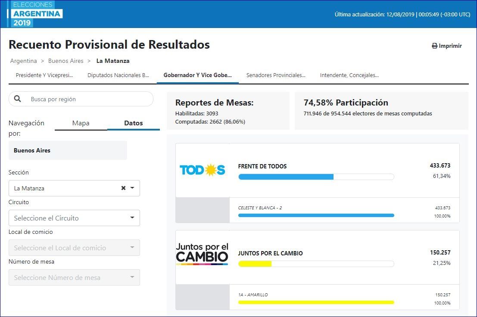Click the Elecciones Argentina 2019 logo

[x=35, y=14]
